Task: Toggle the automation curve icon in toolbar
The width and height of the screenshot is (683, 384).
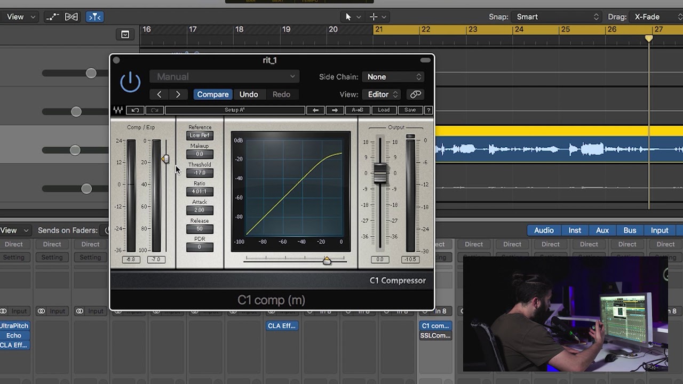Action: 52,17
